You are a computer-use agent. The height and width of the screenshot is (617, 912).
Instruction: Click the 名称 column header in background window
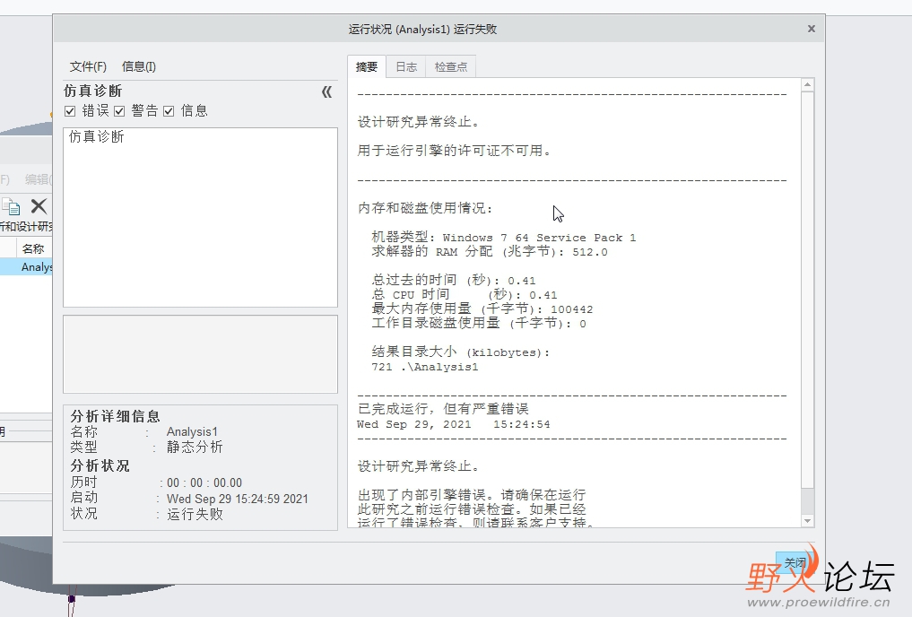(x=33, y=249)
